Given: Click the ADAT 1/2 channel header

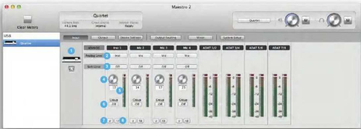Looking at the screenshot, I should (x=210, y=48).
